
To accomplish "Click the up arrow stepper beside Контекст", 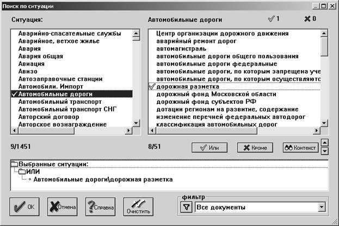I will point(325,143).
